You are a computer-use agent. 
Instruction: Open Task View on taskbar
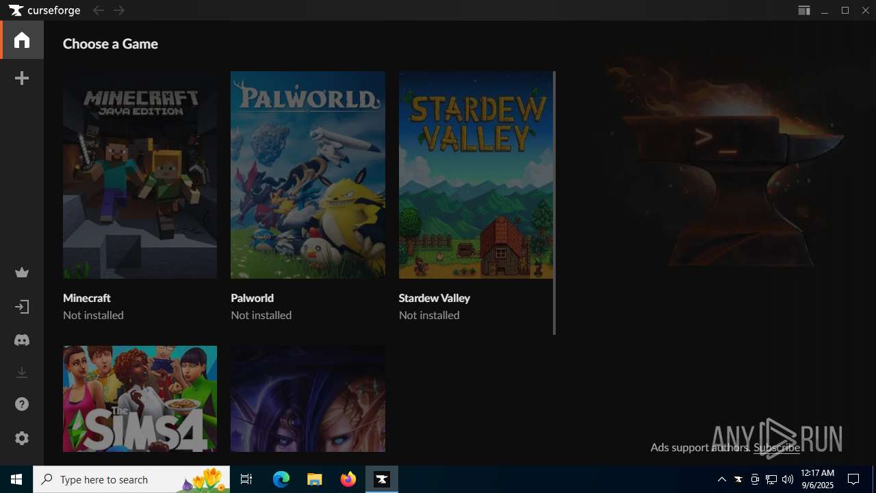coord(246,479)
